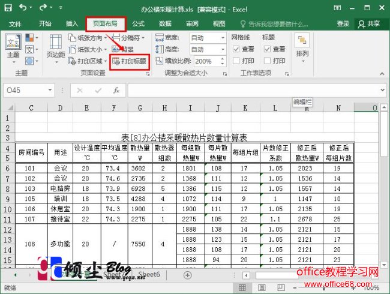Open theme effects menu
390x294 pixels.
(x=32, y=61)
